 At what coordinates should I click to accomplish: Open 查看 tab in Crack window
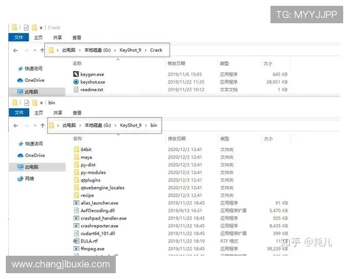click(x=77, y=38)
